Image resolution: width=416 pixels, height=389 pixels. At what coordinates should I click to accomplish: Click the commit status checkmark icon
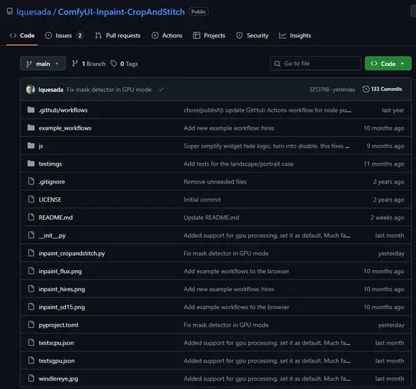(x=161, y=89)
